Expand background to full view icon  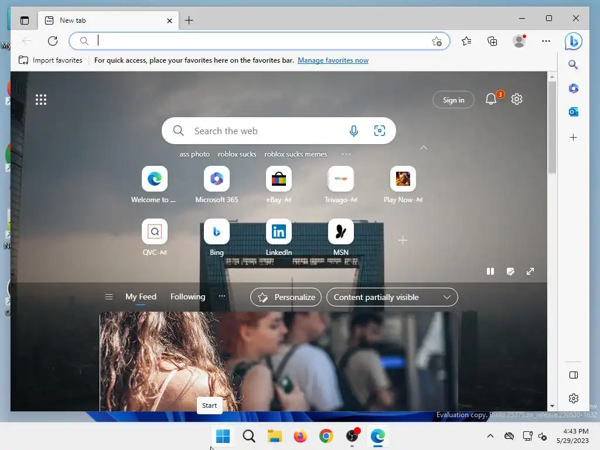[530, 271]
